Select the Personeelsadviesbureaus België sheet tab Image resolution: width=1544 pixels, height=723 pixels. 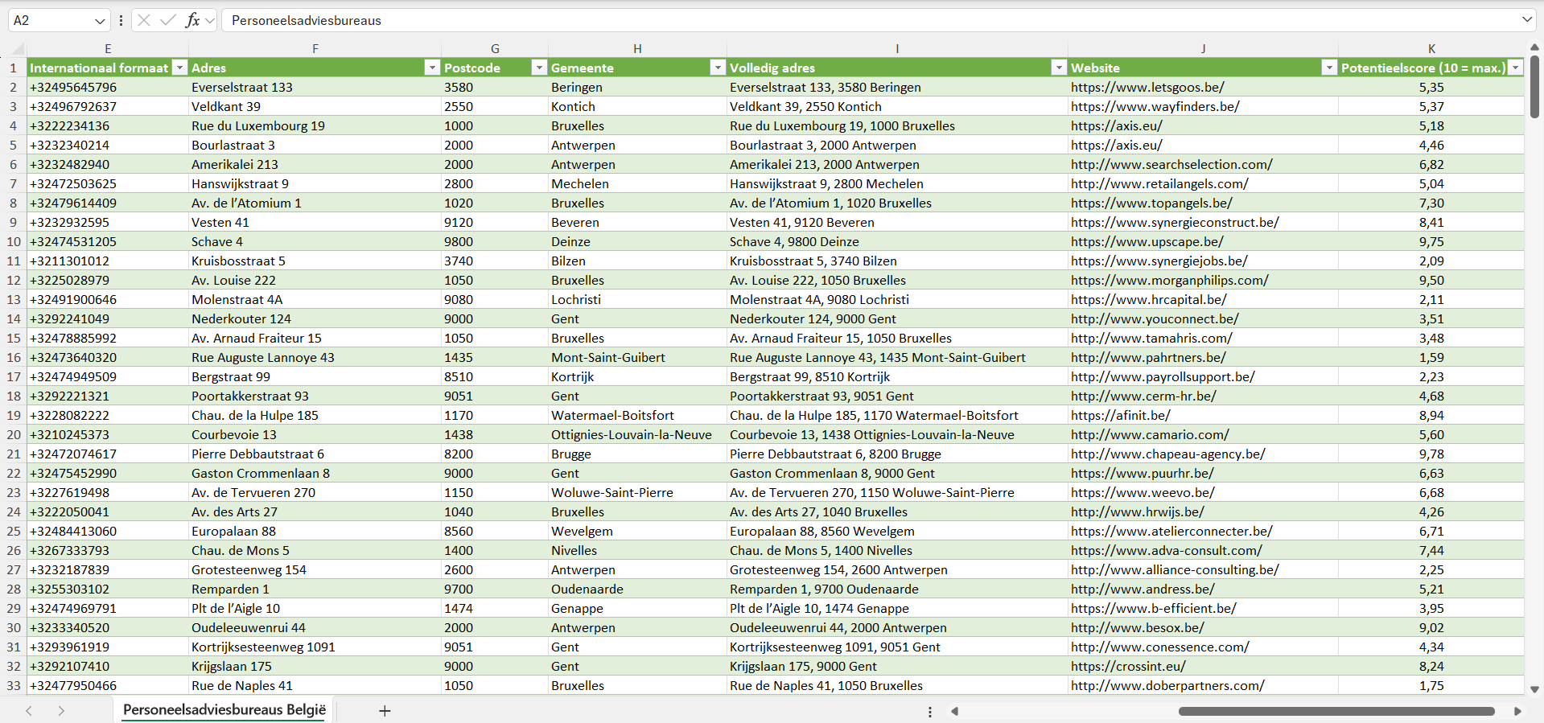click(224, 710)
